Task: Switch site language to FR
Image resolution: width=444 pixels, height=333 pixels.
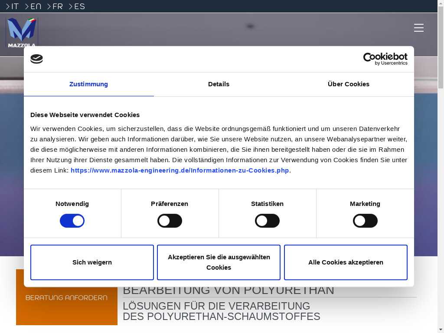Action: [55, 7]
